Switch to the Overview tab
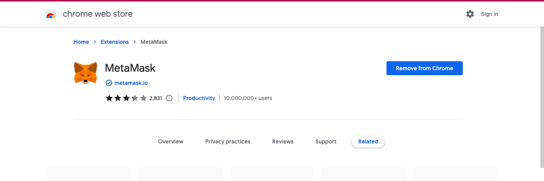 171,141
